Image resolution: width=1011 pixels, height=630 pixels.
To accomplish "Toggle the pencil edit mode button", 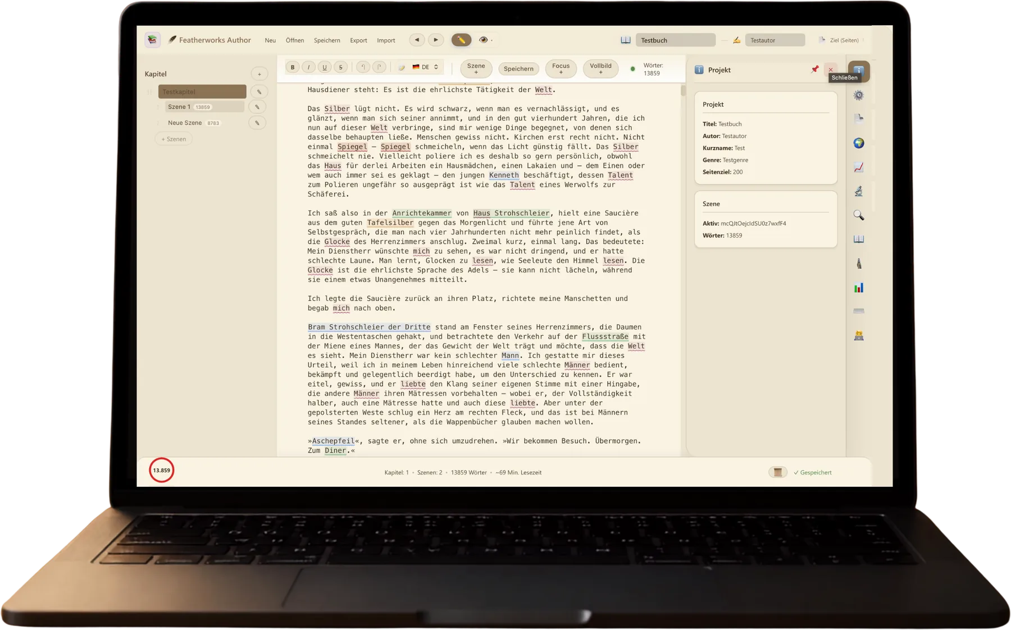I will click(461, 40).
